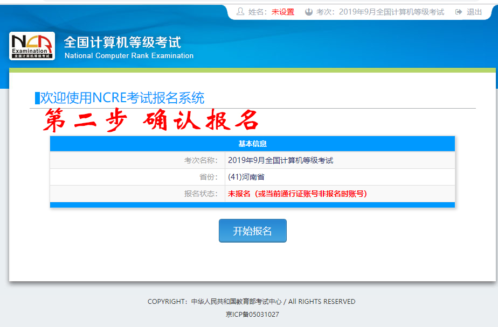Click the red 第二步 确认报名 banner text
Viewport: 498px width, 327px height.
pyautogui.click(x=151, y=121)
